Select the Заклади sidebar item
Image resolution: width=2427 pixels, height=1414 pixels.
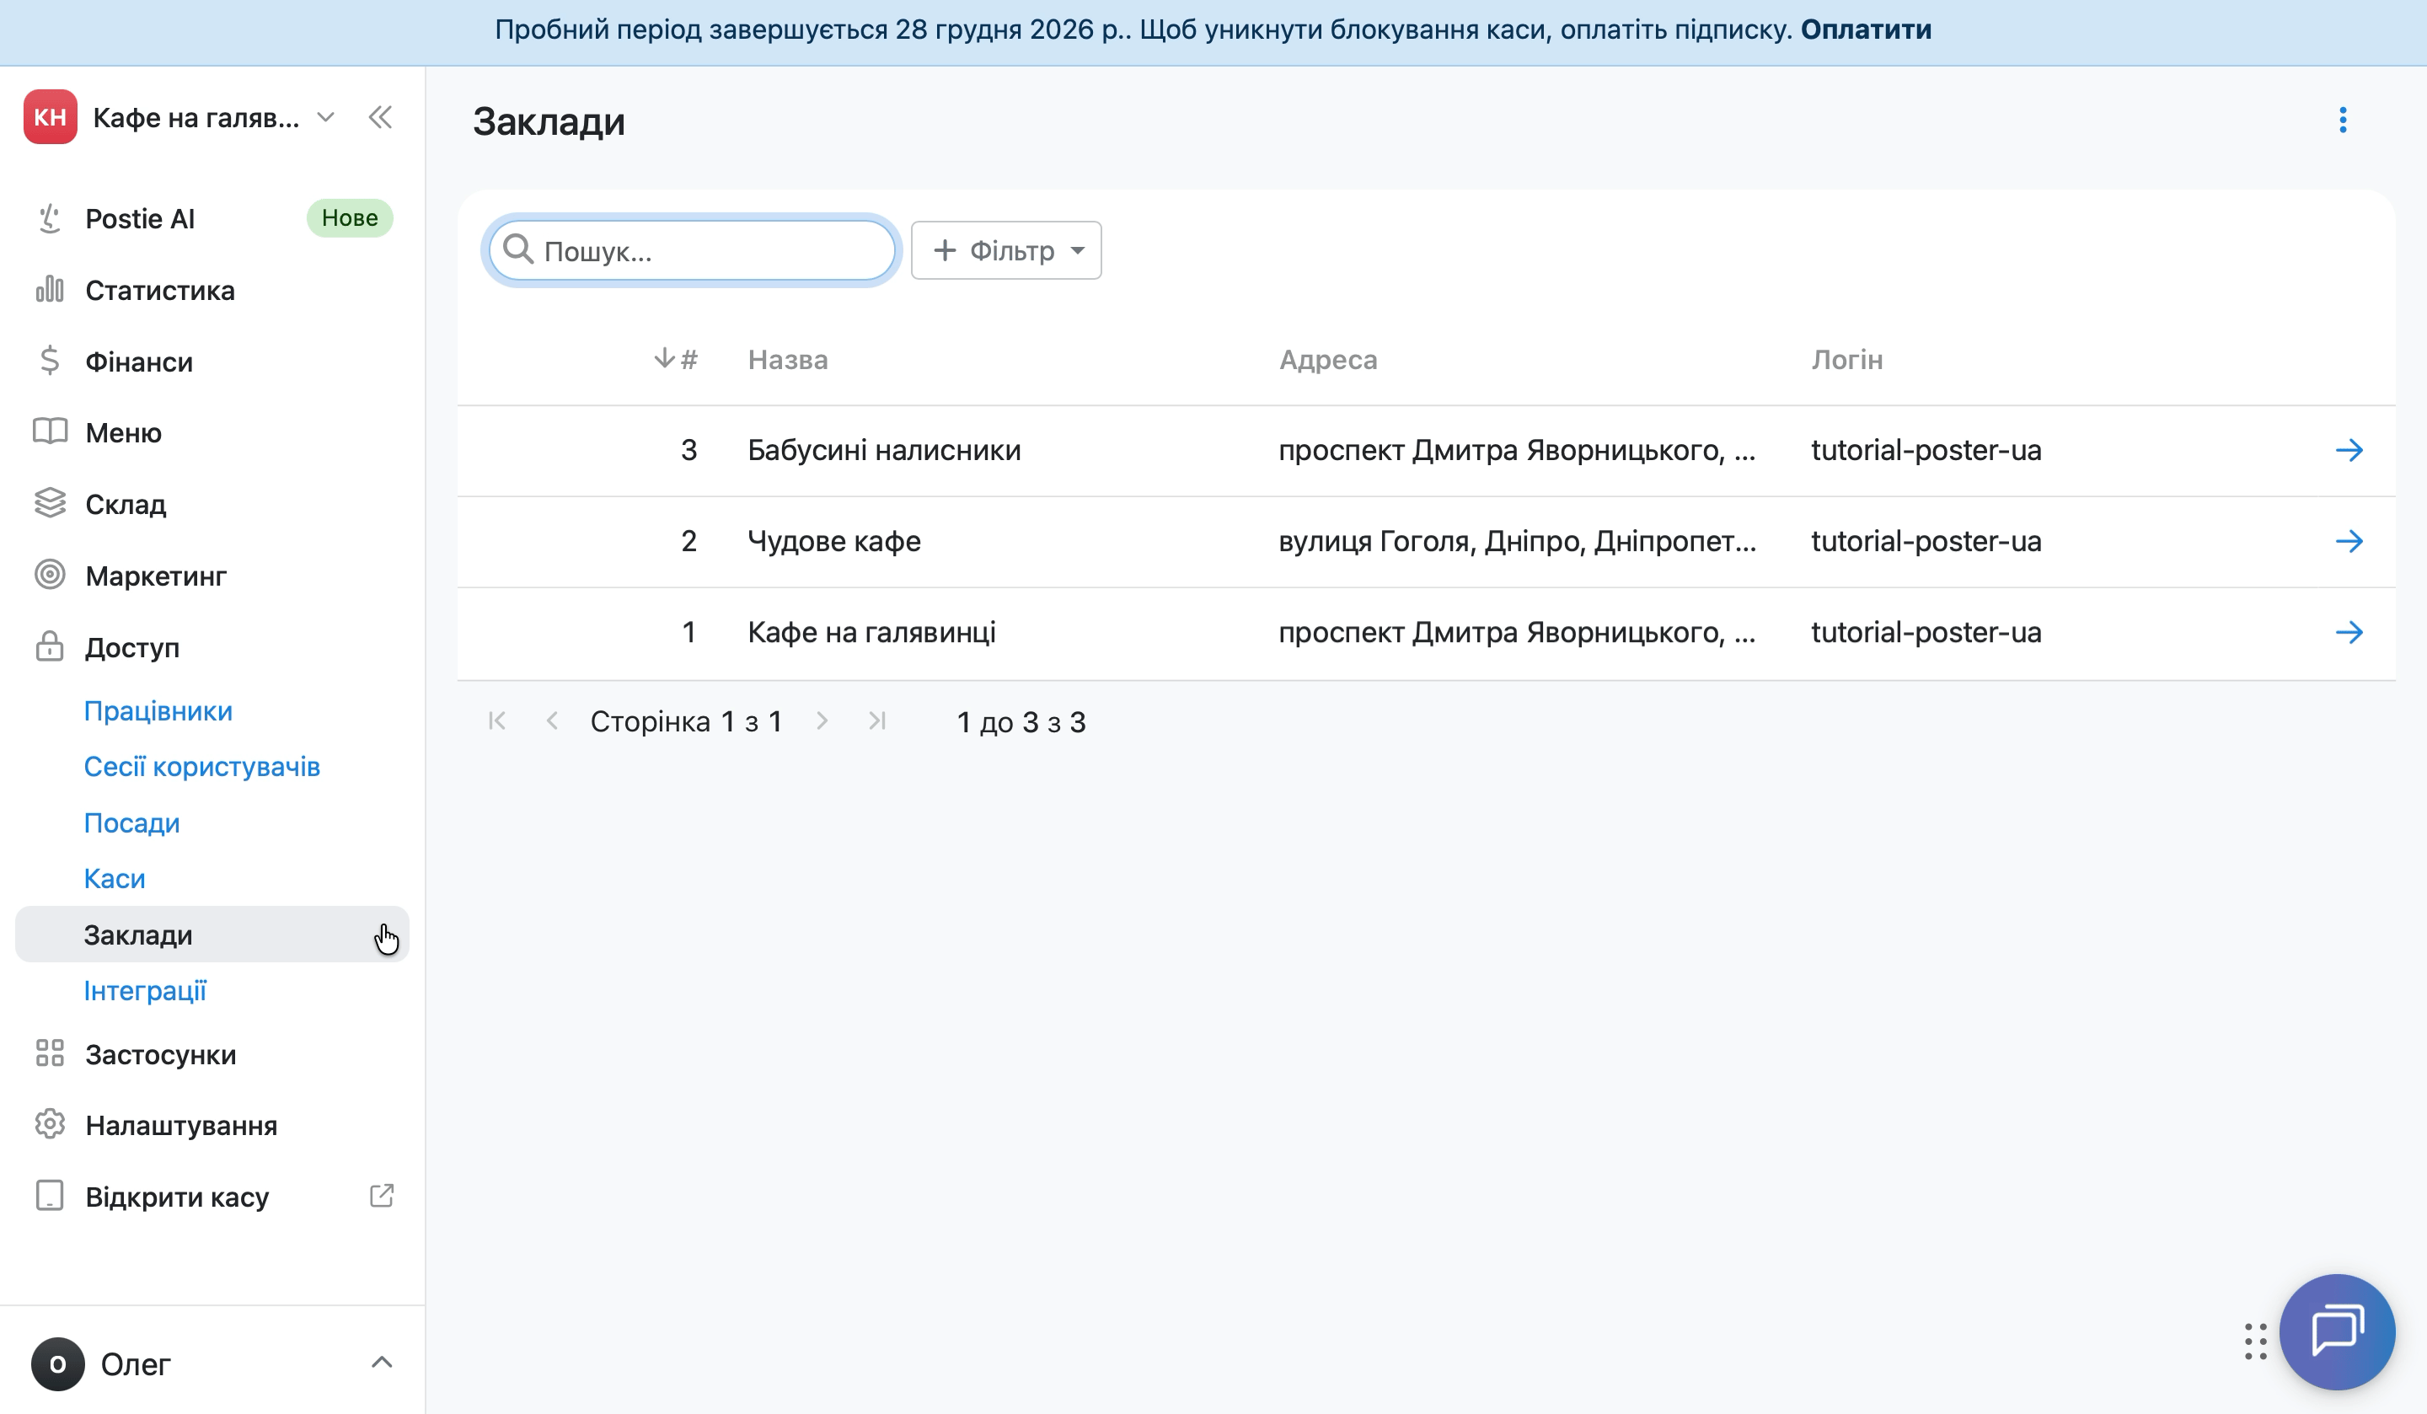click(212, 935)
